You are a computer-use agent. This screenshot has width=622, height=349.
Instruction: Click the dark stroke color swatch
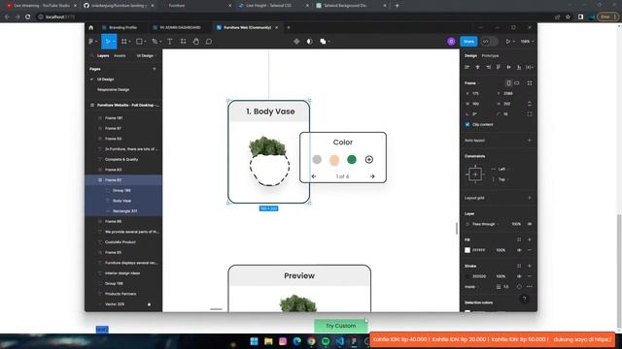pyautogui.click(x=467, y=276)
